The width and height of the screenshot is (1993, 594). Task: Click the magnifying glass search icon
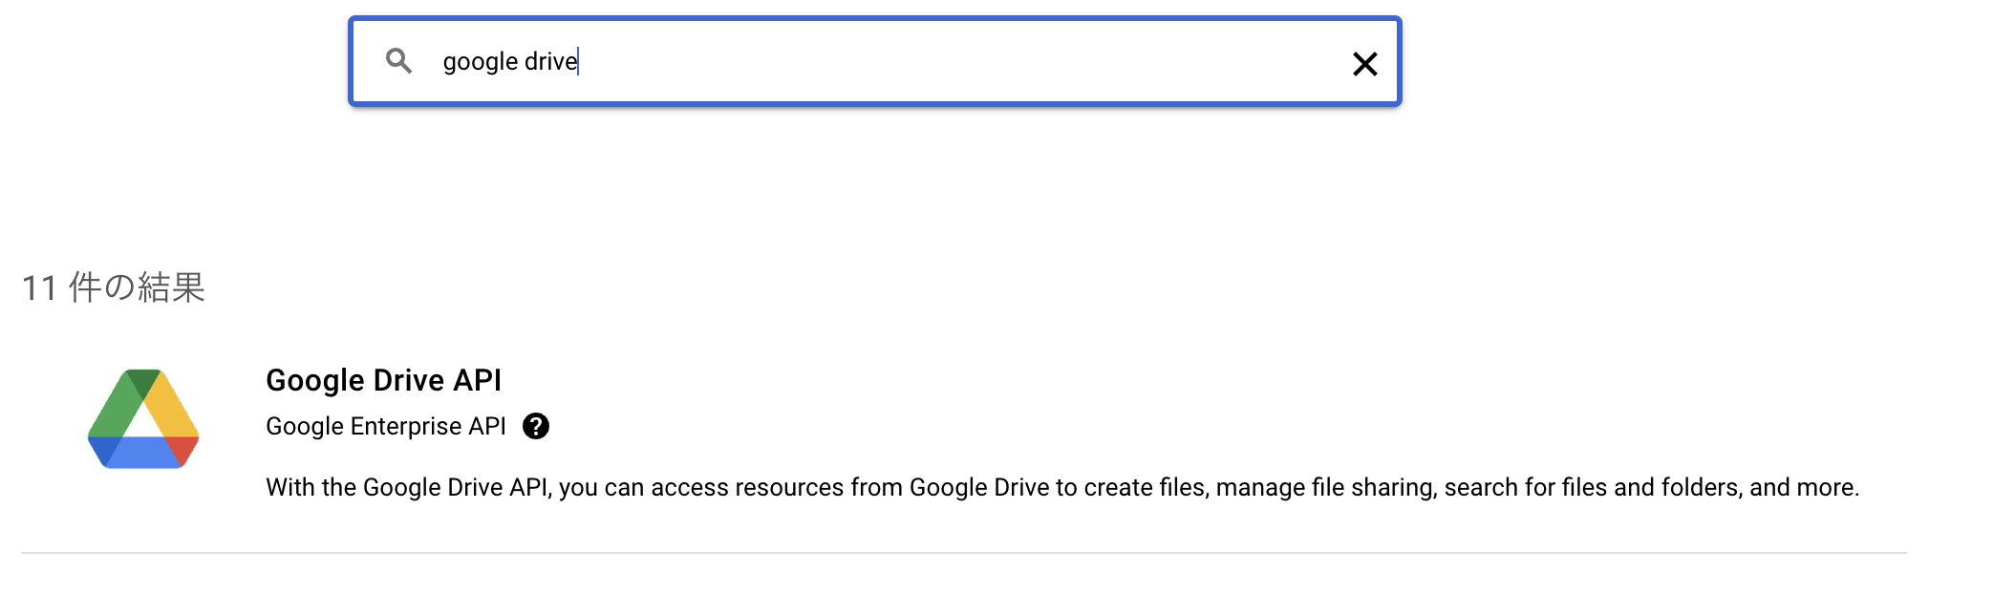(x=398, y=61)
